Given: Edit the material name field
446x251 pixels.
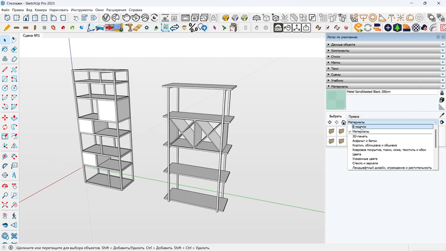Looking at the screenshot, I should (391, 92).
